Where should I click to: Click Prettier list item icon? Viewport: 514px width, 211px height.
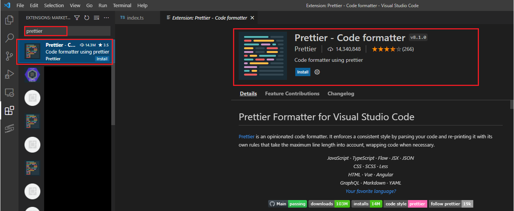tap(32, 52)
